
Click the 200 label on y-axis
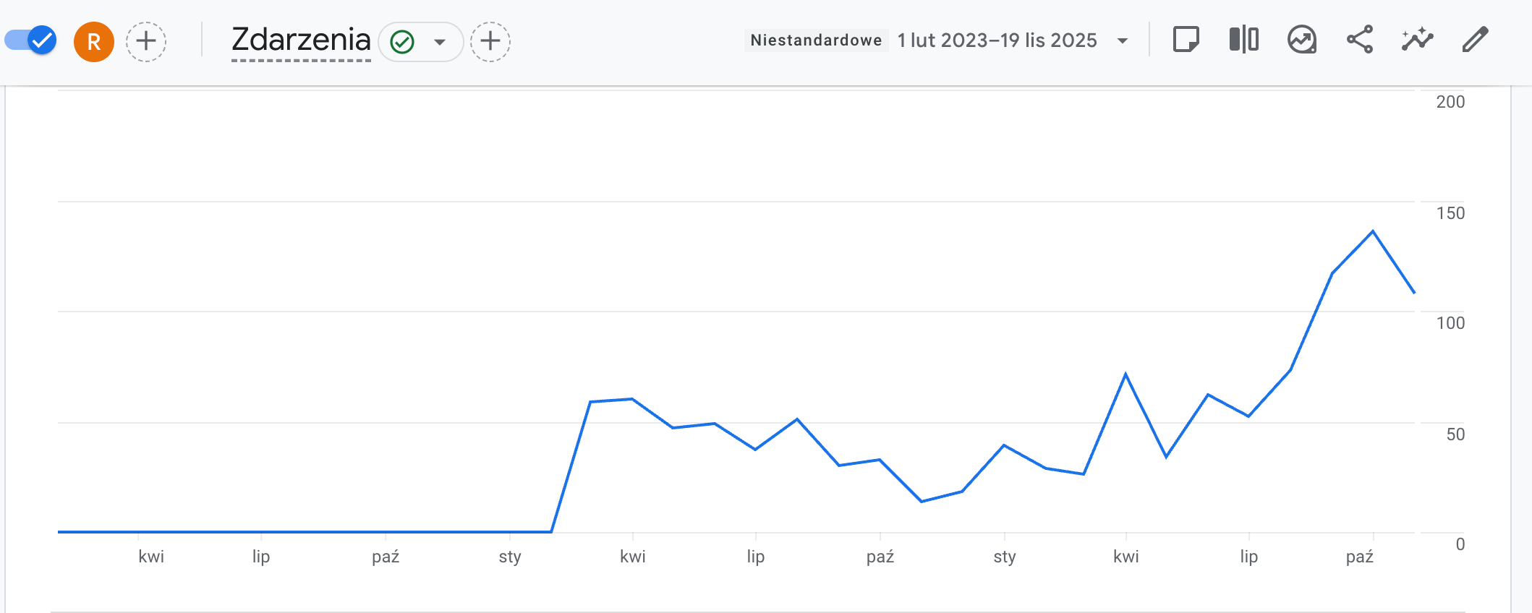tap(1450, 102)
